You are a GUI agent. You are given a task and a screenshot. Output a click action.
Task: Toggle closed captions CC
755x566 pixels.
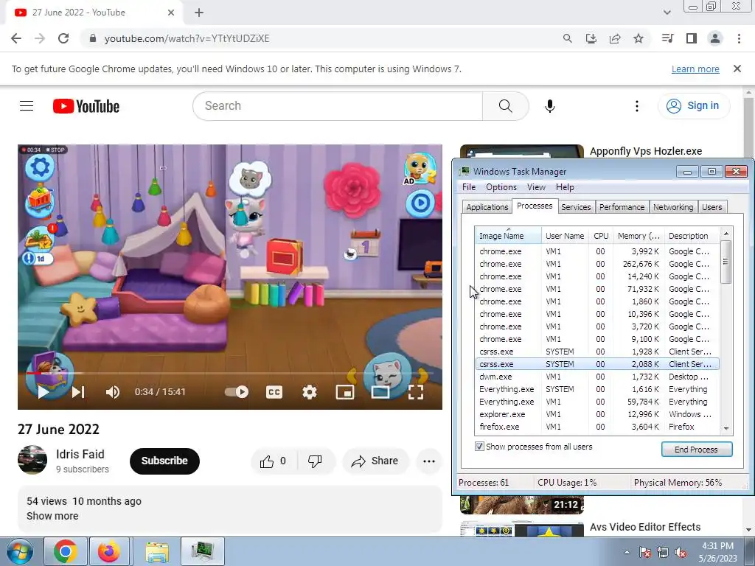click(274, 392)
